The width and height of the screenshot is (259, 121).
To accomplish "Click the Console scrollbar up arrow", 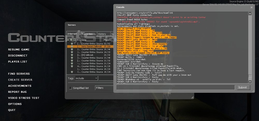I will [x=250, y=14].
